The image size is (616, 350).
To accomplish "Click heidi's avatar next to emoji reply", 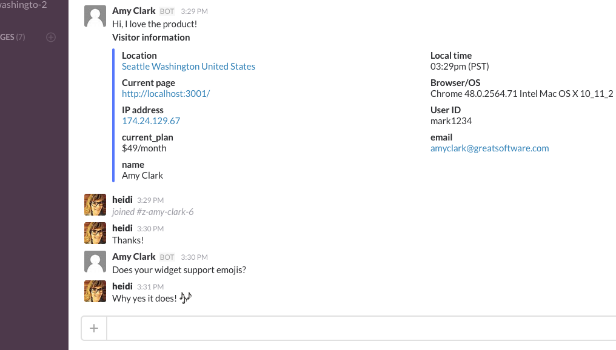I will coord(95,291).
